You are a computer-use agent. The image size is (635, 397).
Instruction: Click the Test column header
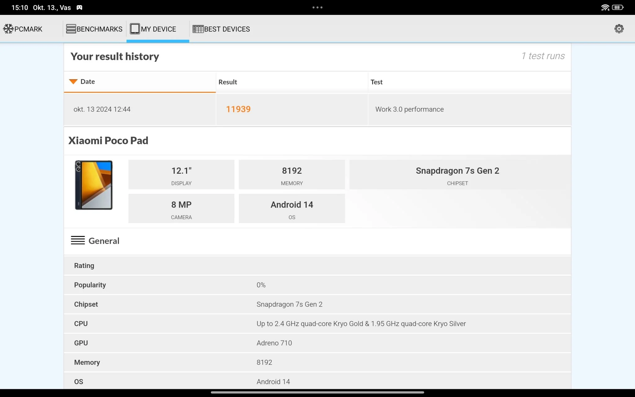coord(376,82)
